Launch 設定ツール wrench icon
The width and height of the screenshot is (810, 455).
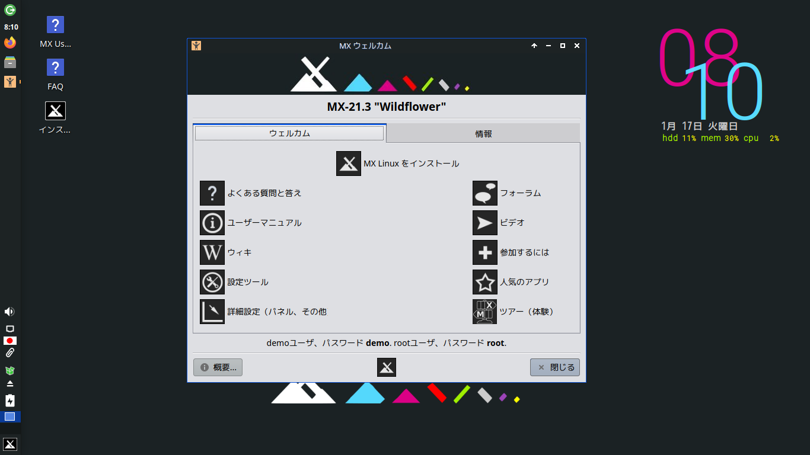(x=212, y=282)
